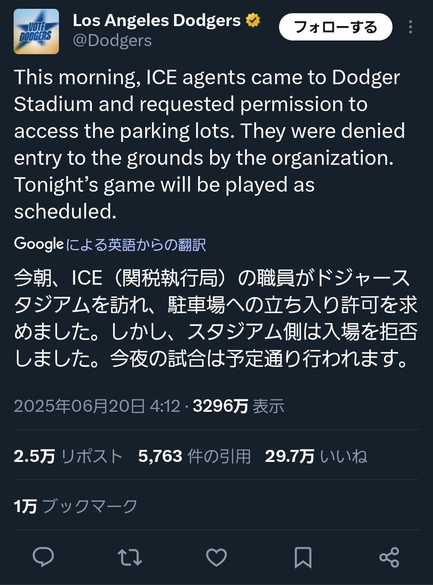
Task: Select the original English tweet text
Action: pyautogui.click(x=208, y=144)
